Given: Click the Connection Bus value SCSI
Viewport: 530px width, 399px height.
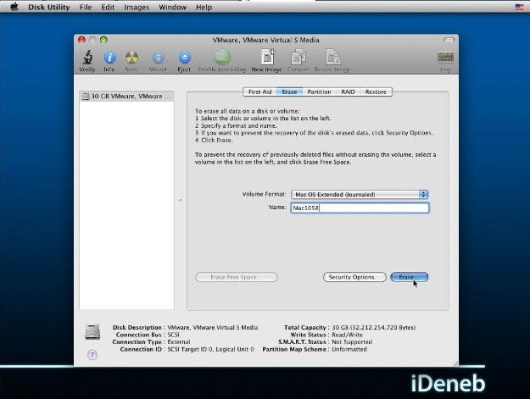Looking at the screenshot, I should tap(173, 335).
